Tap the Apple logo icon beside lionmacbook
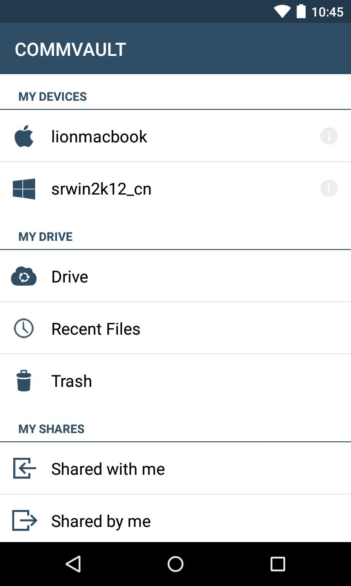Image resolution: width=351 pixels, height=586 pixels. [x=24, y=136]
